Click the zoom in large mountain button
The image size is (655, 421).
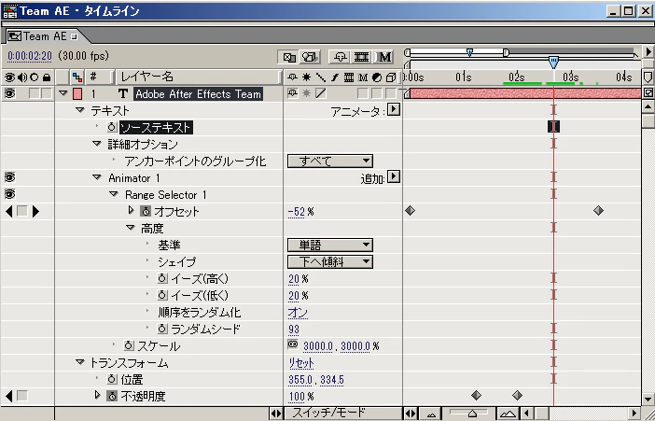pyautogui.click(x=508, y=414)
